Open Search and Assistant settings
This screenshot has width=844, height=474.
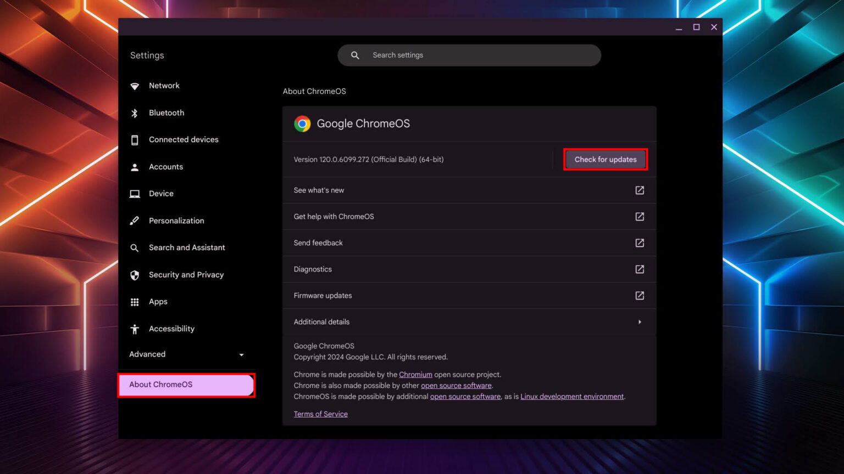click(x=187, y=247)
